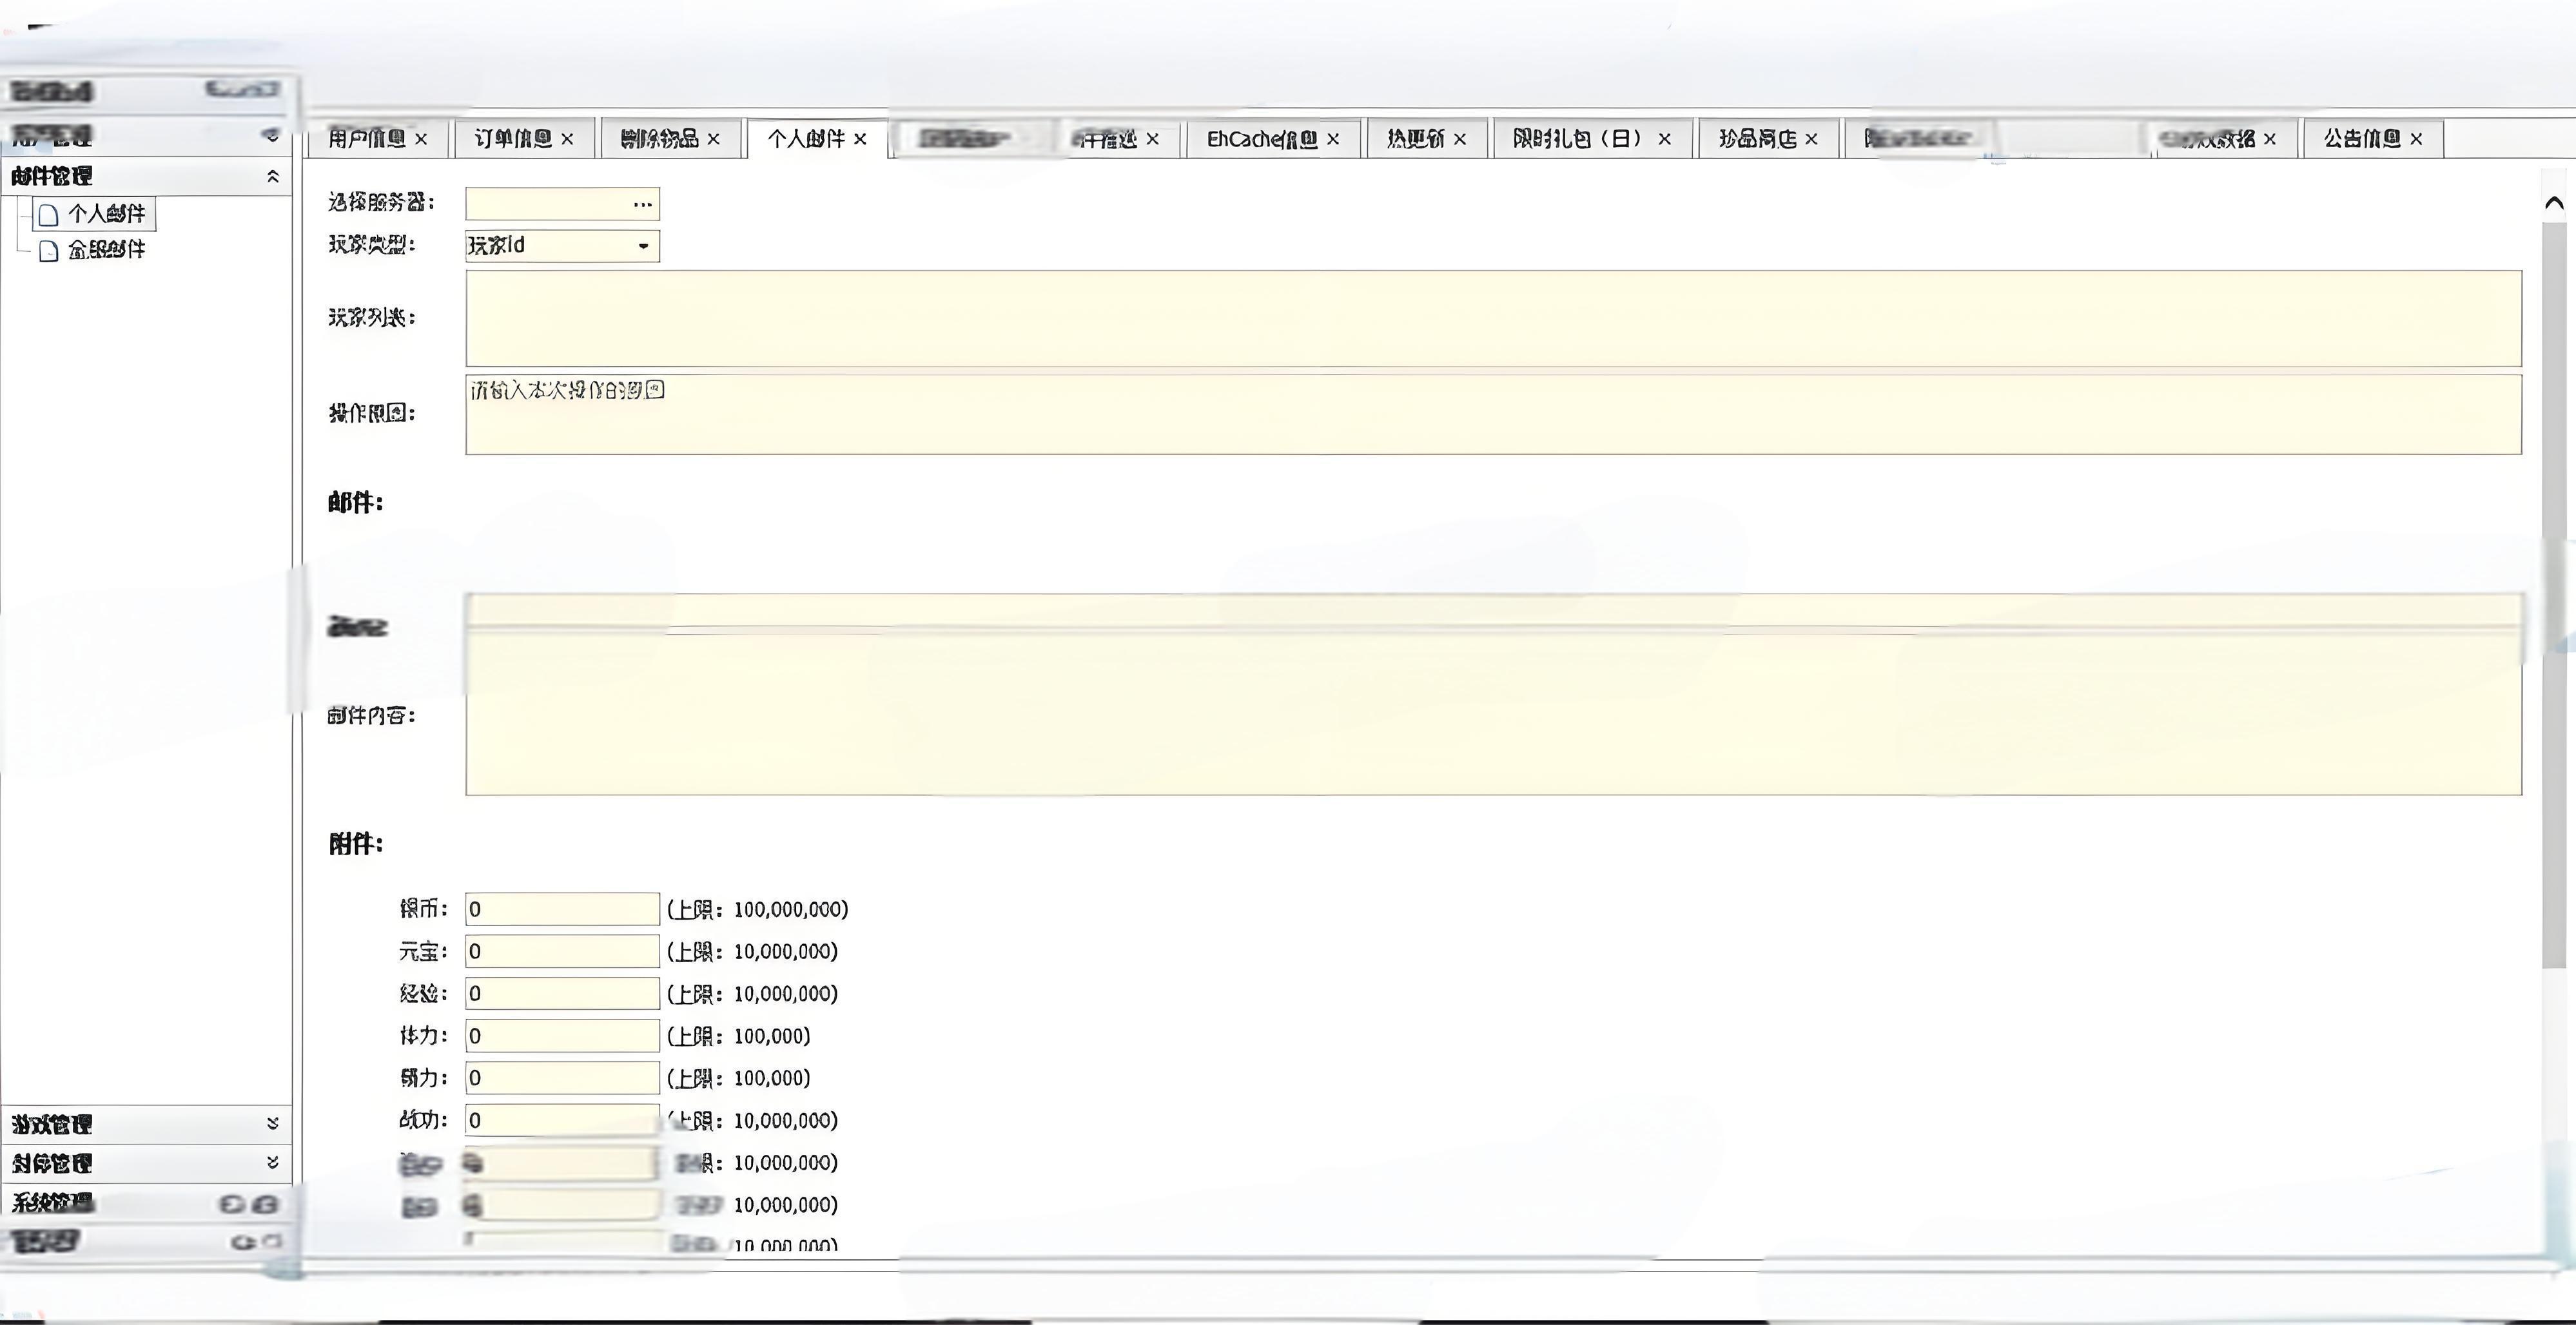Switch to the 限时礼包（日） tab
Viewport: 2576px width, 1325px height.
pyautogui.click(x=1578, y=139)
